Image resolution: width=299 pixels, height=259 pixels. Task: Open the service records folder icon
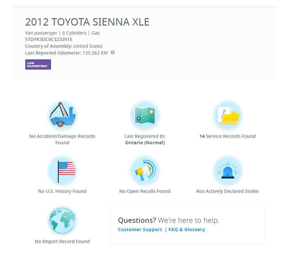coord(228,115)
